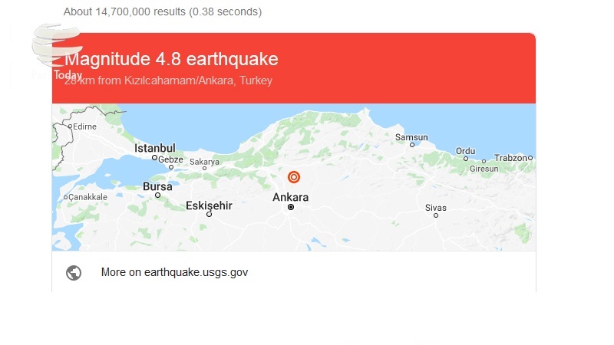This screenshot has width=614, height=345.
Task: Click the Istanbul city marker
Action: click(x=154, y=158)
